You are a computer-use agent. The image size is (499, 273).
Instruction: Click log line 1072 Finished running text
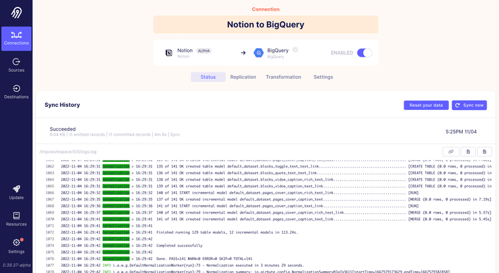tap(227, 232)
